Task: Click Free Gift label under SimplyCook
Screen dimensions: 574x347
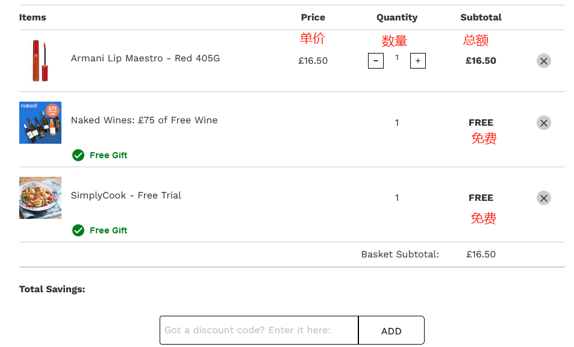Action: click(108, 230)
